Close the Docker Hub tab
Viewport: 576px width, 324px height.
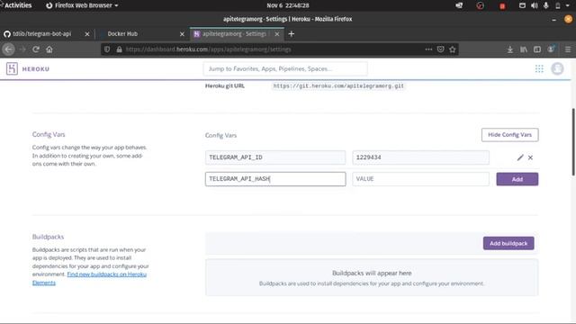click(182, 34)
